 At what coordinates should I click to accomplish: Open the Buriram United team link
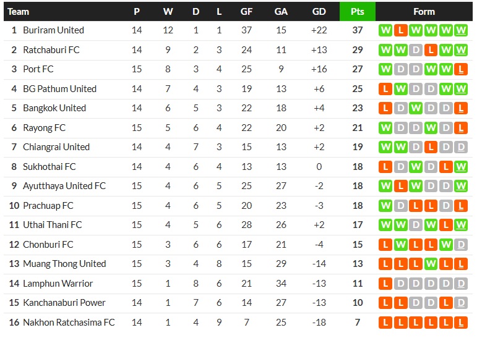coord(53,30)
